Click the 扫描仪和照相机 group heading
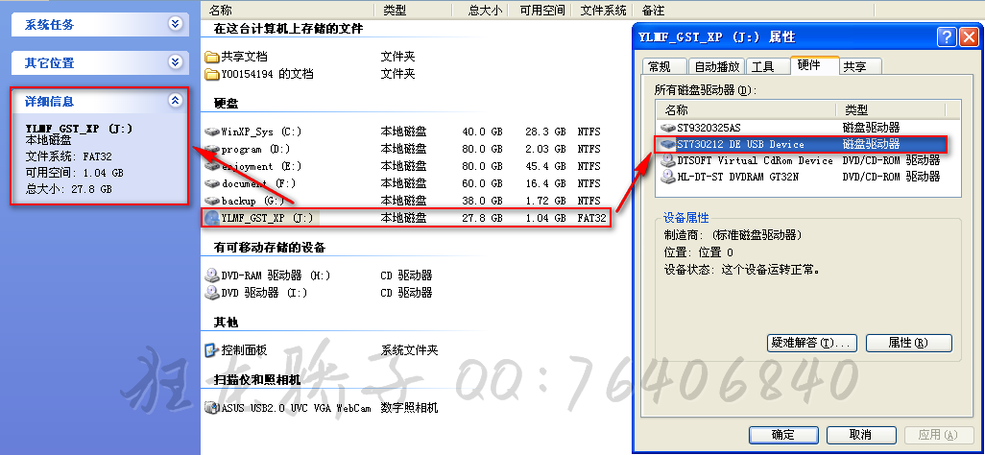Image resolution: width=985 pixels, height=455 pixels. click(x=257, y=379)
